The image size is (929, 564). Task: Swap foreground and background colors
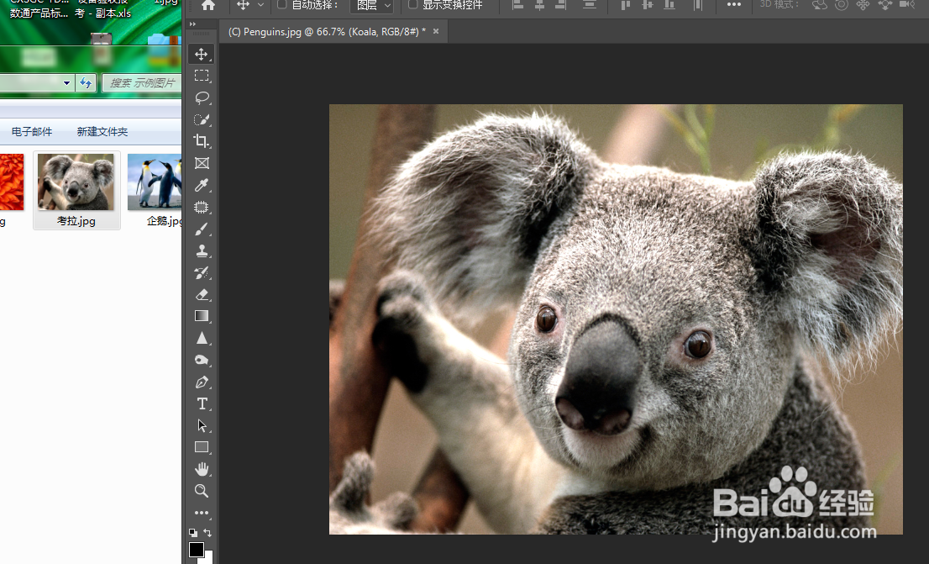pos(207,533)
